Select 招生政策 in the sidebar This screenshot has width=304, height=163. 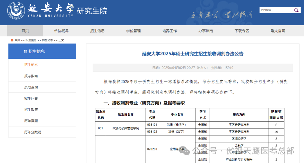42,110
